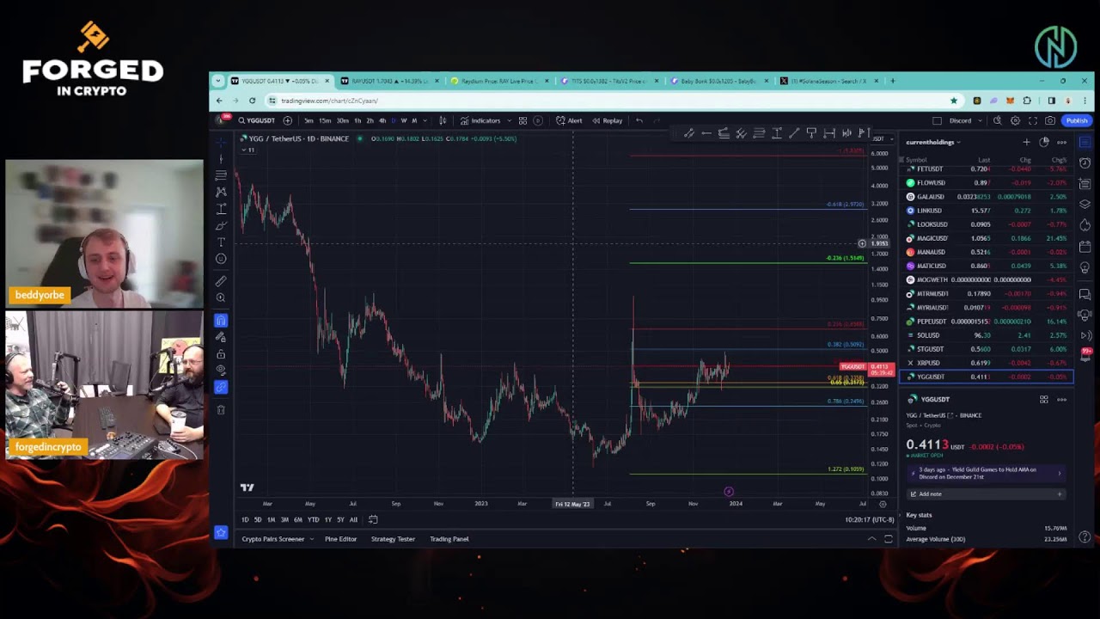The height and width of the screenshot is (619, 1100).
Task: Select the crosshair cursor tool in left toolbar
Action: (x=221, y=142)
